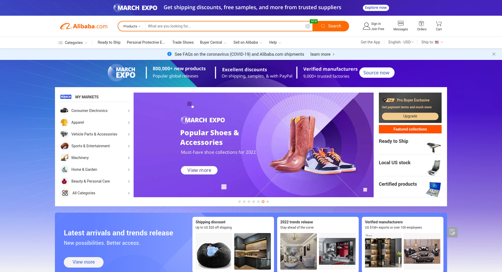Expand the Help dropdown menu
Viewport: 502px width, 272px height.
pos(280,43)
